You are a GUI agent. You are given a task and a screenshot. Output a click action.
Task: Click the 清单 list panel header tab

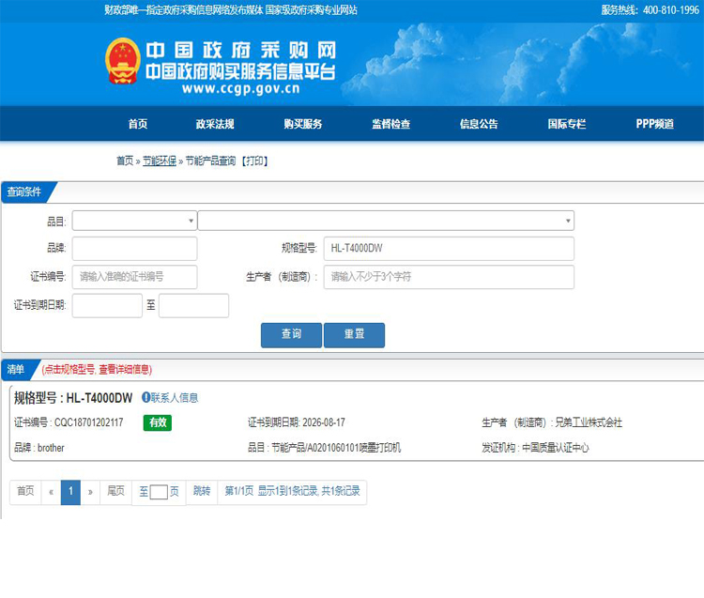(16, 370)
